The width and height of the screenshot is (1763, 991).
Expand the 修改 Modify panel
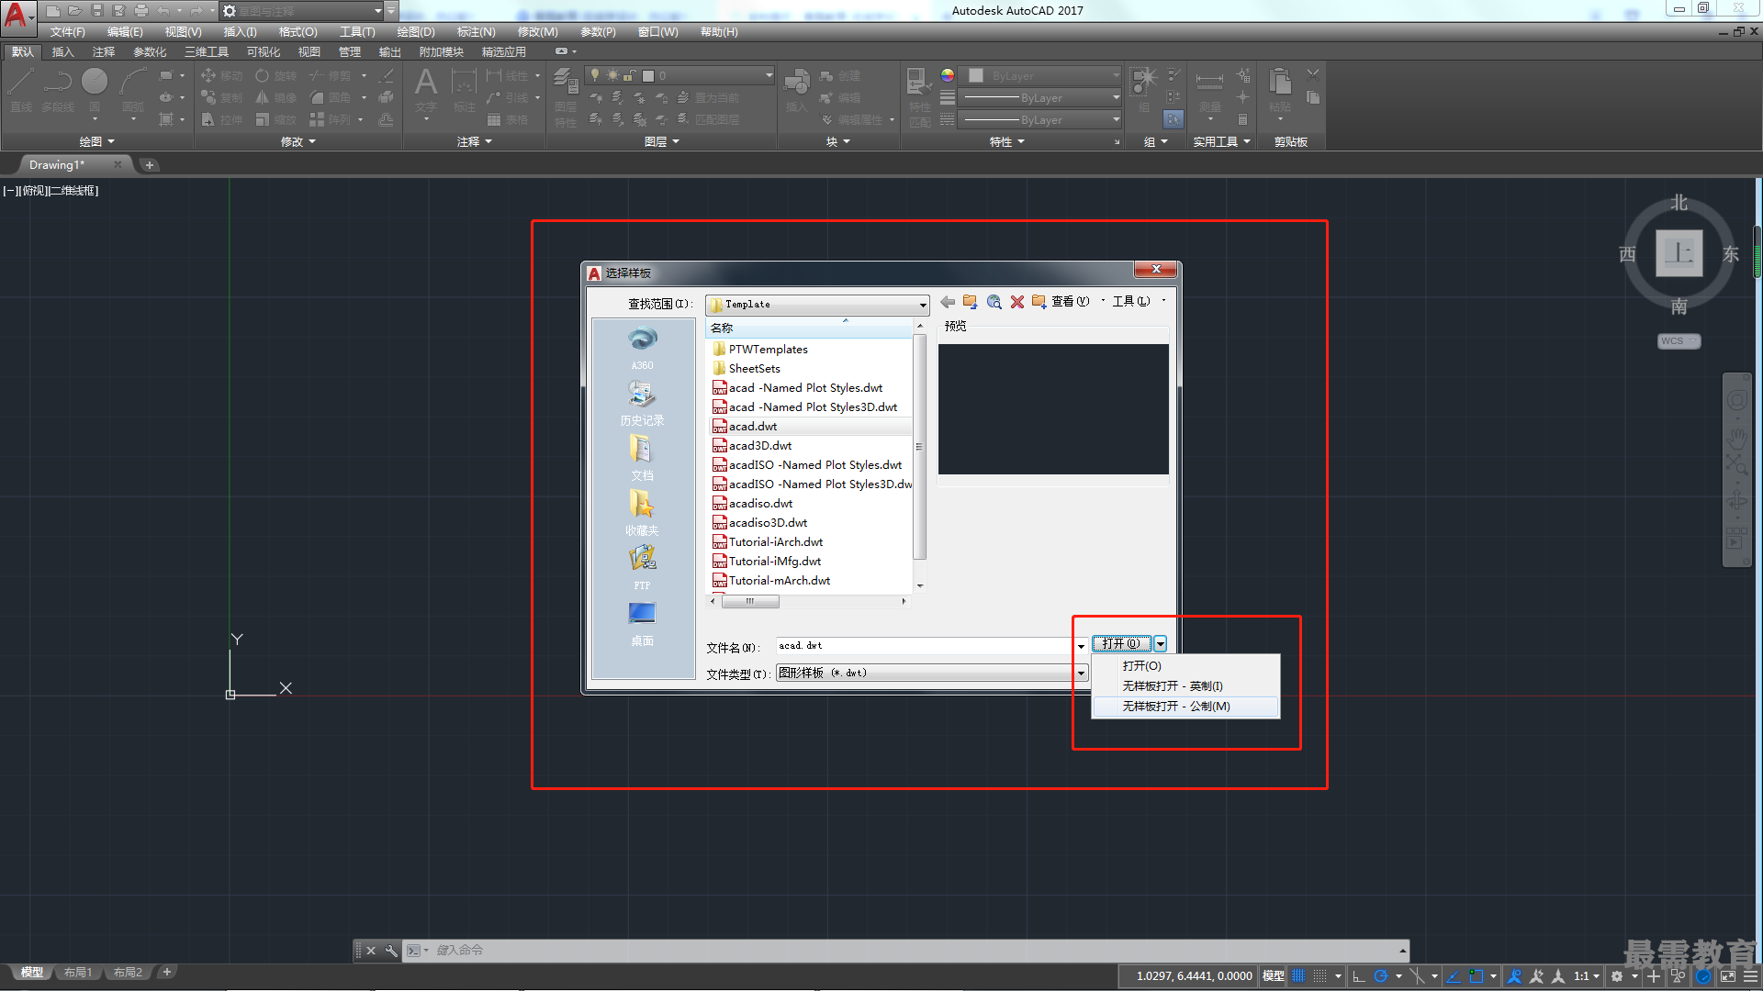coord(298,141)
